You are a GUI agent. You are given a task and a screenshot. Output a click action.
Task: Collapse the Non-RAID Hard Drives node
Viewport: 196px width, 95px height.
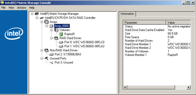(x=42, y=50)
